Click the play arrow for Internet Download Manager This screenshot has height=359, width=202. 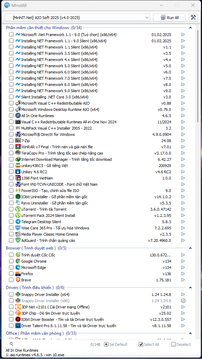point(183,159)
